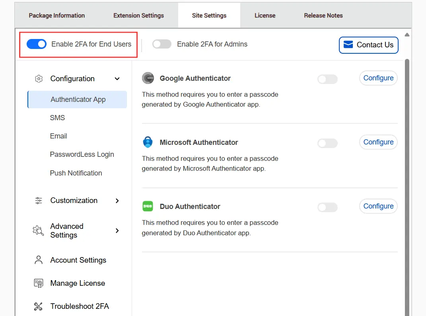This screenshot has height=316, width=426.
Task: Configure Microsoft Authenticator
Action: click(x=378, y=142)
